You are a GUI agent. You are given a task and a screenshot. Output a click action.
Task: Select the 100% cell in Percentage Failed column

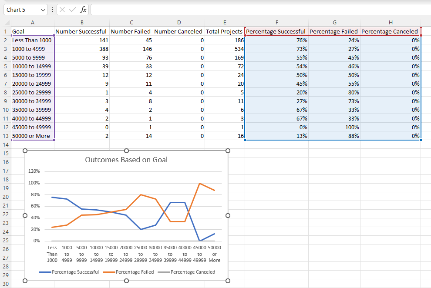pyautogui.click(x=334, y=127)
